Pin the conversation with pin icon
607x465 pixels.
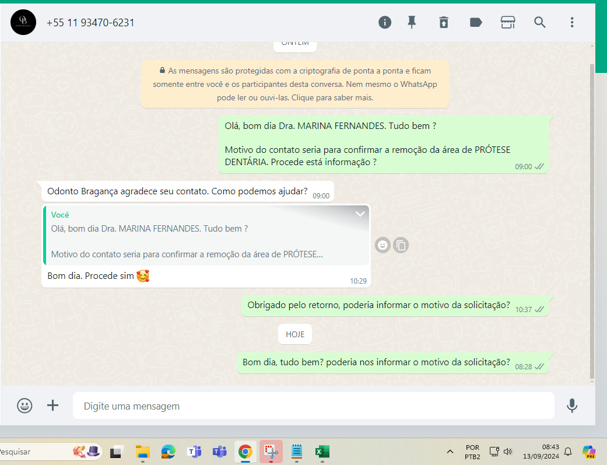(412, 23)
